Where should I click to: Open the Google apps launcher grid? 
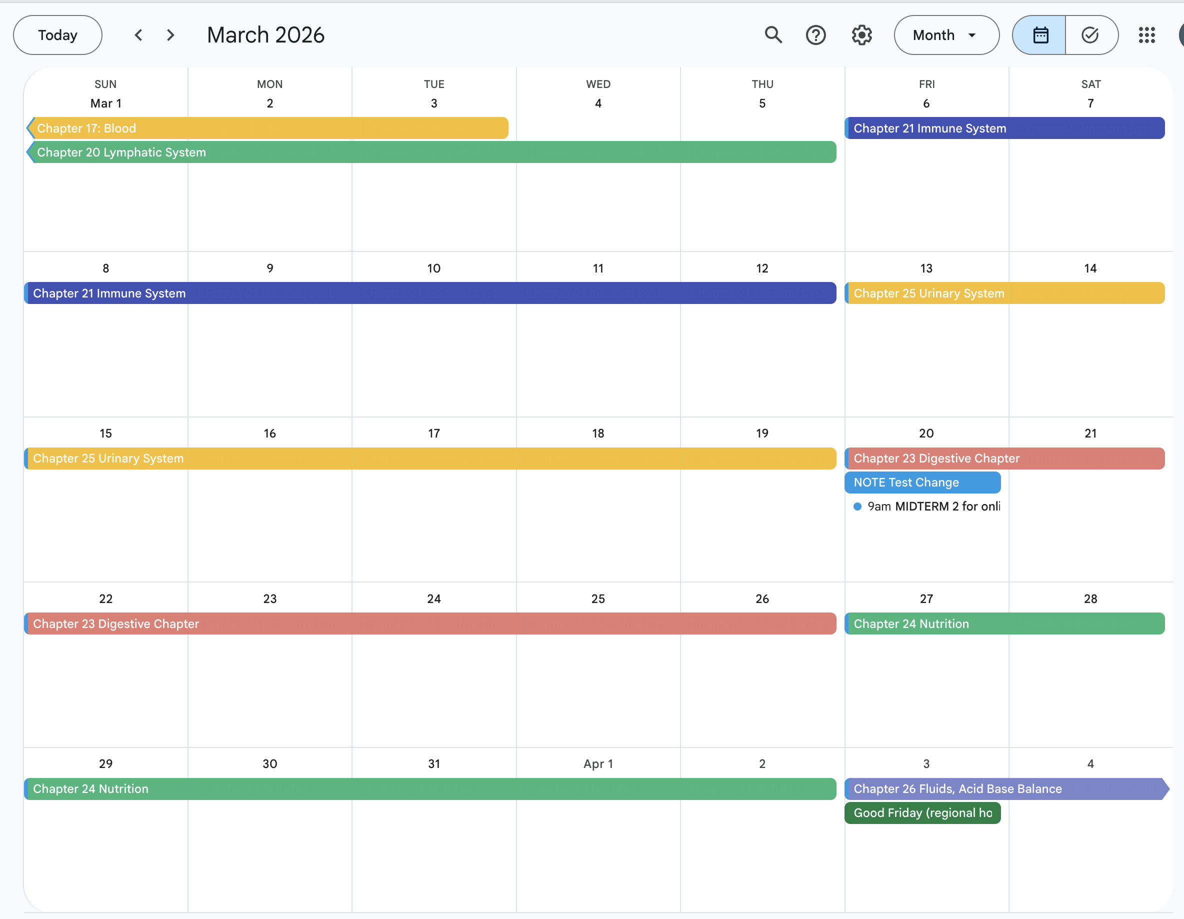tap(1147, 34)
